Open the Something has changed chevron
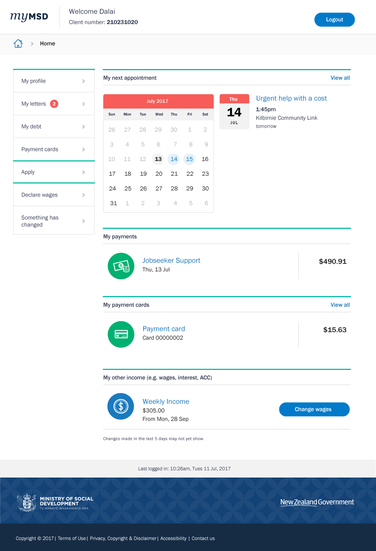 [x=84, y=221]
